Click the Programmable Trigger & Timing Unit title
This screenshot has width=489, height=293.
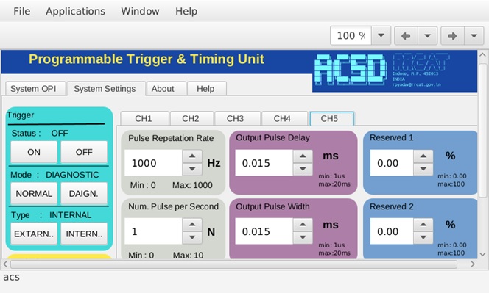click(147, 59)
